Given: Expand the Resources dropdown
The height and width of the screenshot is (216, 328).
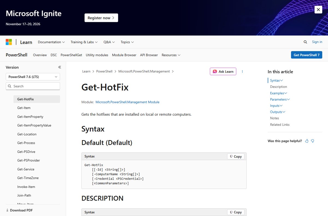Looking at the screenshot, I should (171, 55).
